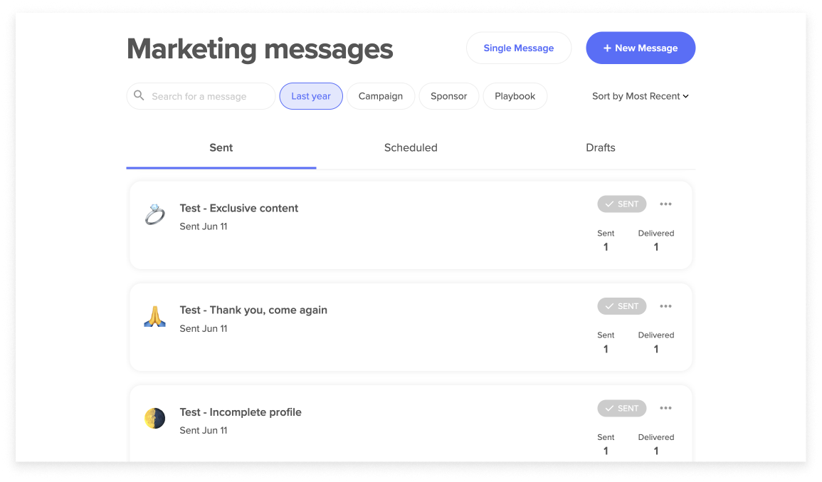This screenshot has height=482, width=822.
Task: Click the Marketing messages heading
Action: 260,49
